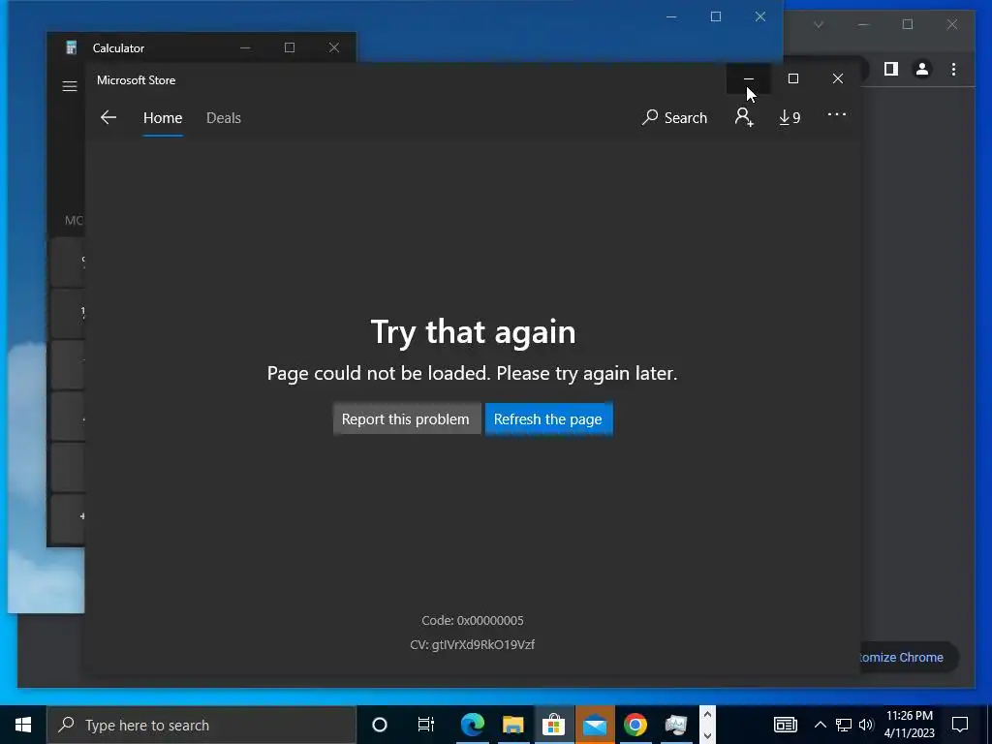Go back using Microsoft Store back arrow

tap(108, 117)
